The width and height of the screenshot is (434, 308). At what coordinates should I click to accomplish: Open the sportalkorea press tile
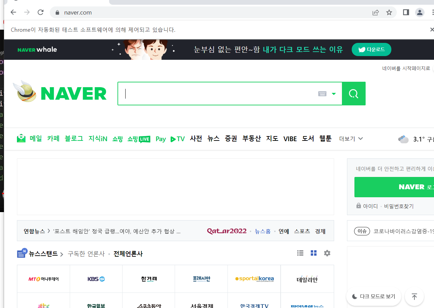point(254,279)
